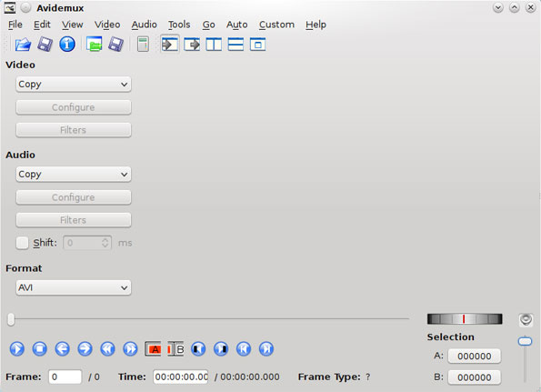Open the File menu
The image size is (541, 392).
tap(15, 25)
